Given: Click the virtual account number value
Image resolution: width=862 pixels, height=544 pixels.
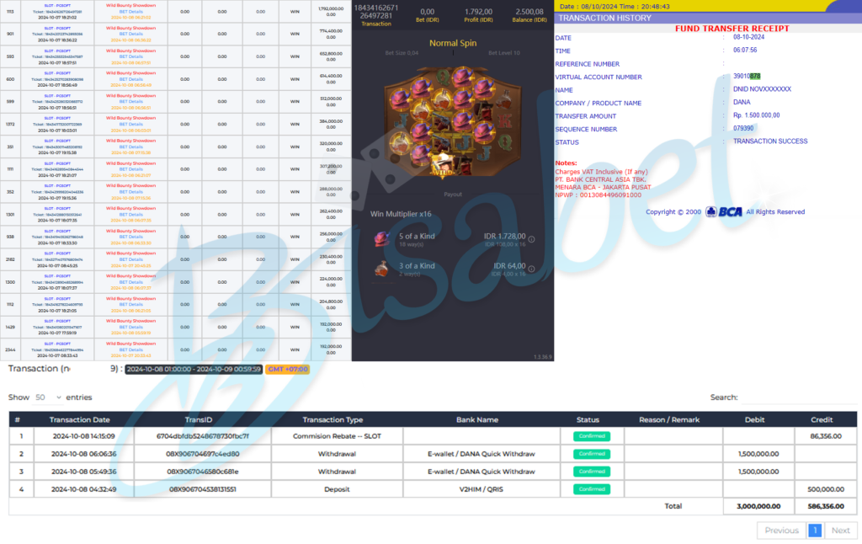Looking at the screenshot, I should pyautogui.click(x=747, y=77).
